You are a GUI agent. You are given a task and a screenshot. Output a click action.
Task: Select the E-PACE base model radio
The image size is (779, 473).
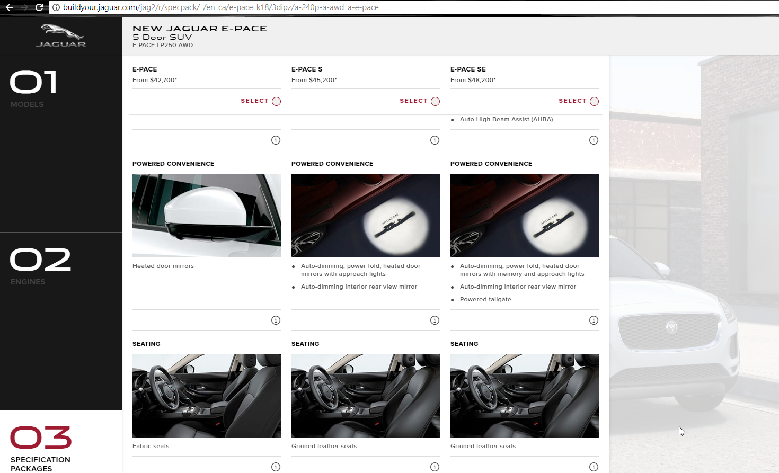276,101
